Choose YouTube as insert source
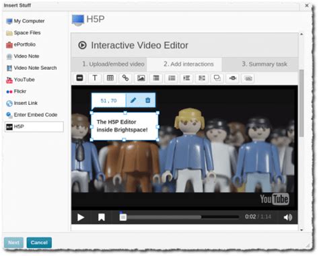The height and width of the screenshot is (256, 319). pos(20,80)
